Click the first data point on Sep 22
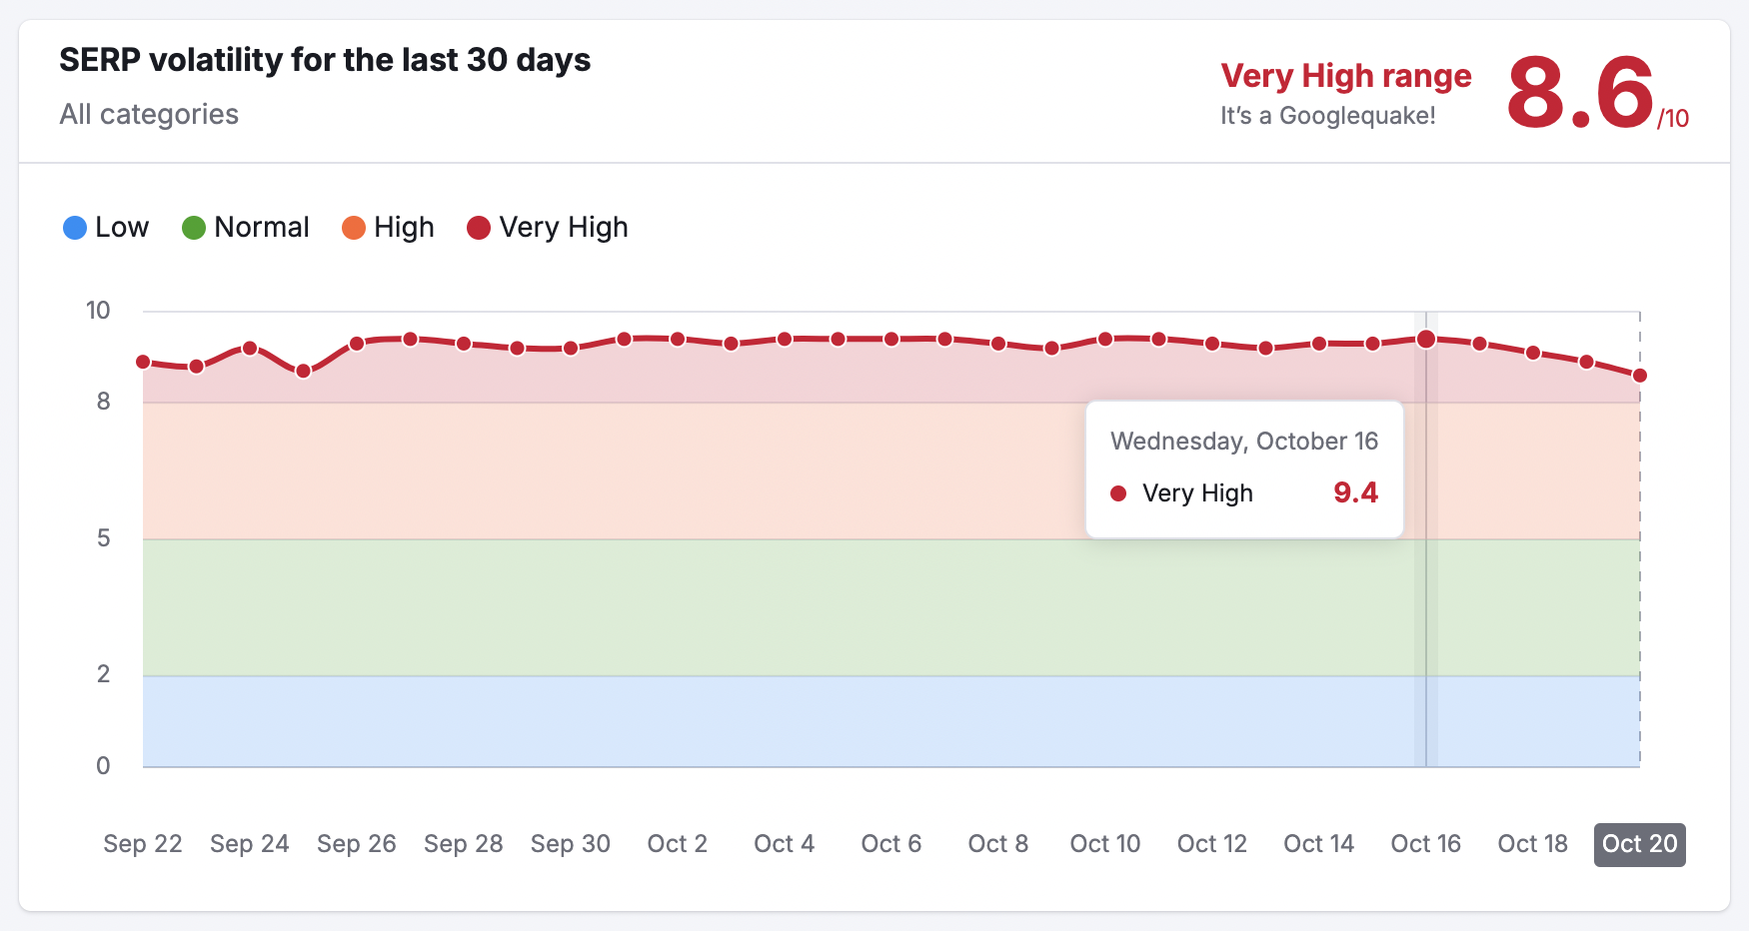Viewport: 1749px width, 931px height. click(x=143, y=362)
